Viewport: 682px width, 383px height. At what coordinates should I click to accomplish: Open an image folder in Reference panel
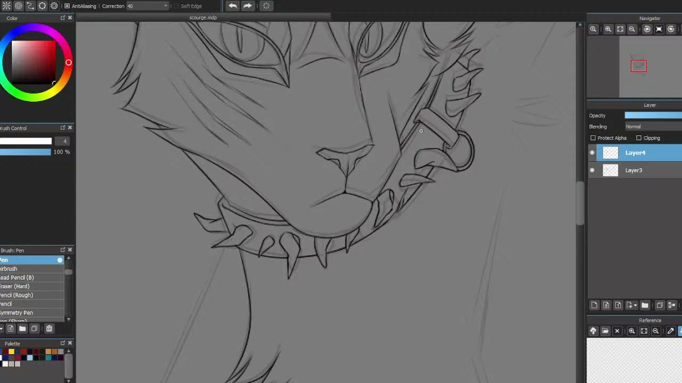[605, 331]
